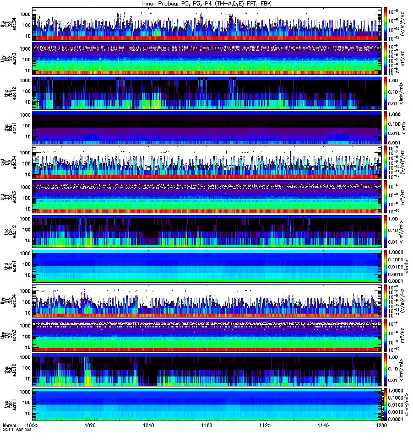Click the '2011 Apr 28' date label
The width and height of the screenshot is (413, 441).
pyautogui.click(x=17, y=430)
